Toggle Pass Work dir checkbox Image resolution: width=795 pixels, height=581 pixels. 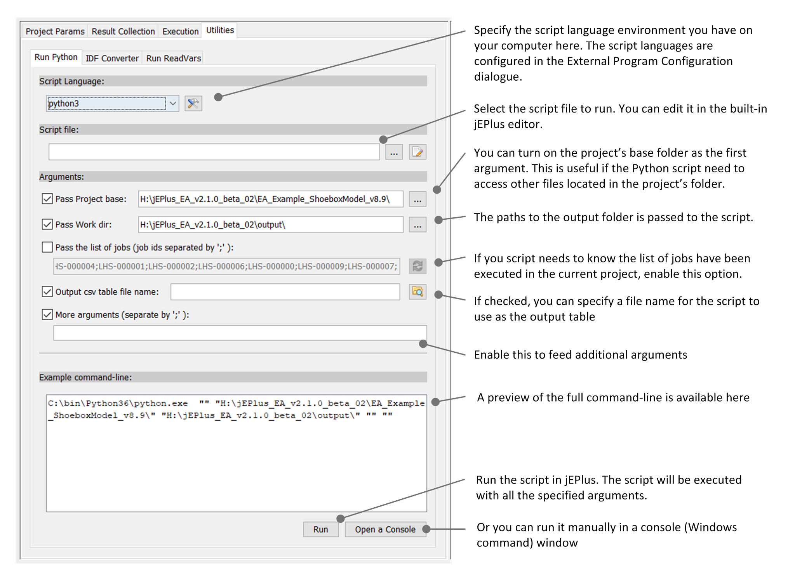47,224
